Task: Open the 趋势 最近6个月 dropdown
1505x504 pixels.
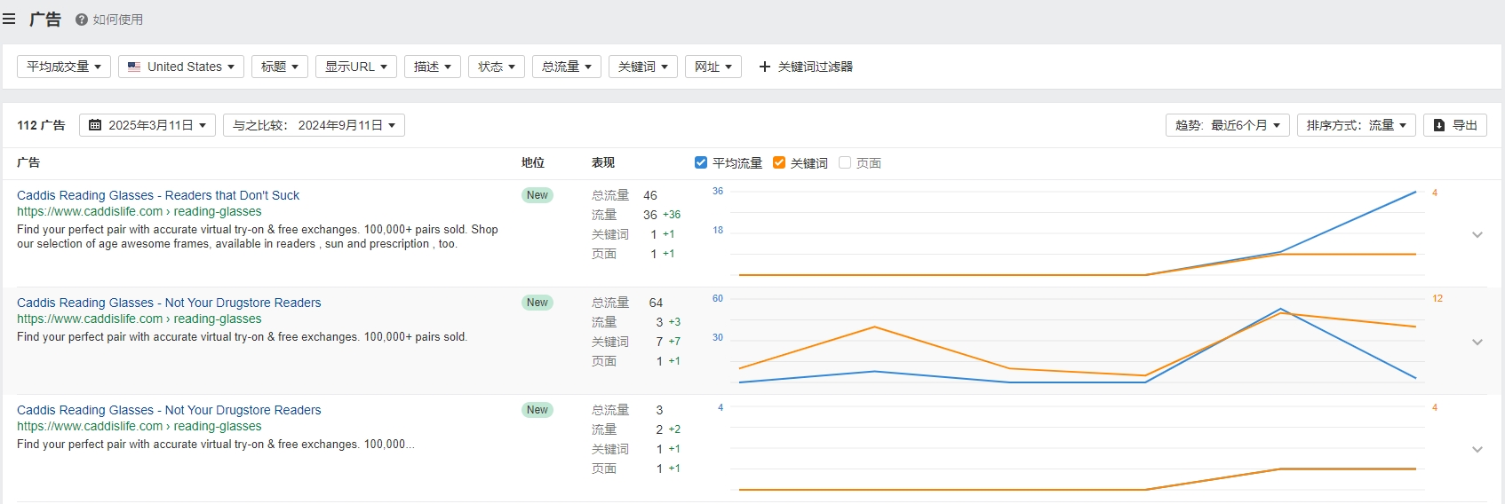Action: (x=1228, y=125)
